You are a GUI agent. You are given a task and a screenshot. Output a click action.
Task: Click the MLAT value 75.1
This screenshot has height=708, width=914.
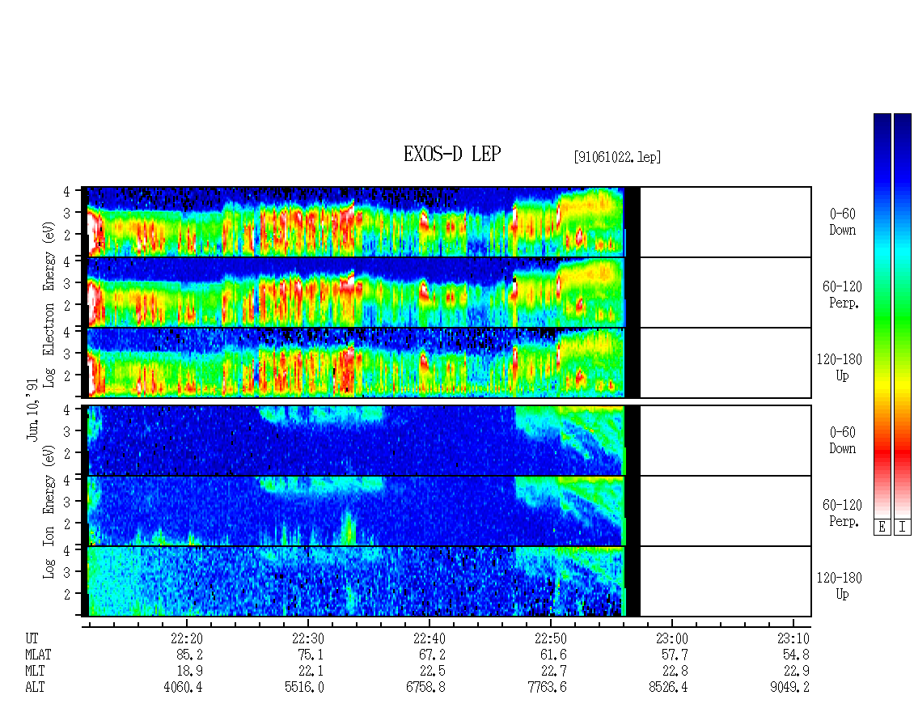coord(311,655)
